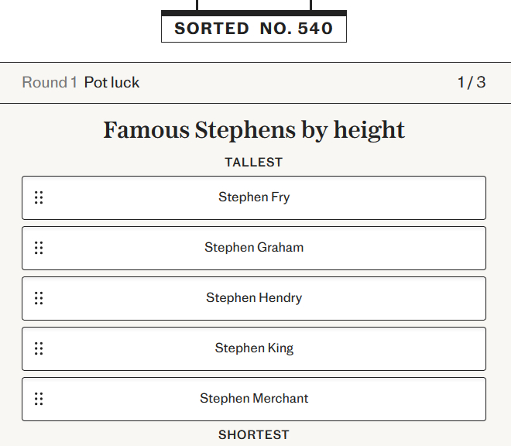
Task: Select the Stephen Merchant entry
Action: [254, 399]
